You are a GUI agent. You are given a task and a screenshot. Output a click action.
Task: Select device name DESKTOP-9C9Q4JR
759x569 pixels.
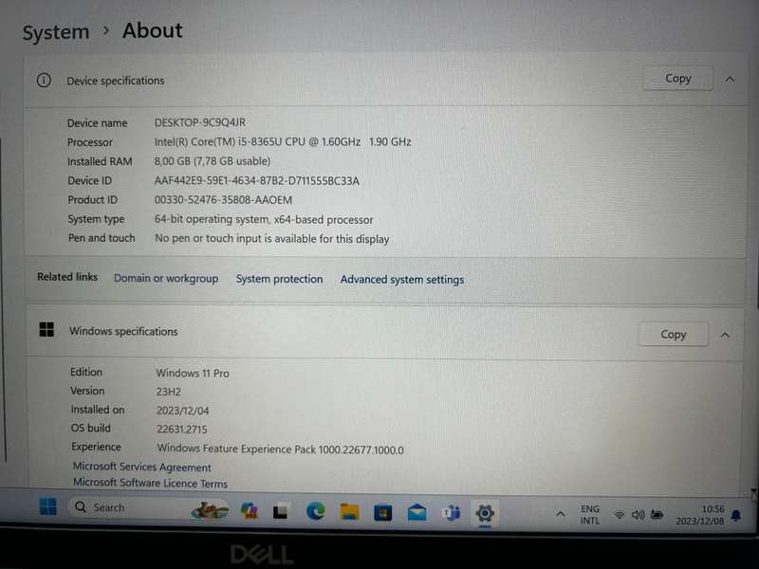[200, 122]
